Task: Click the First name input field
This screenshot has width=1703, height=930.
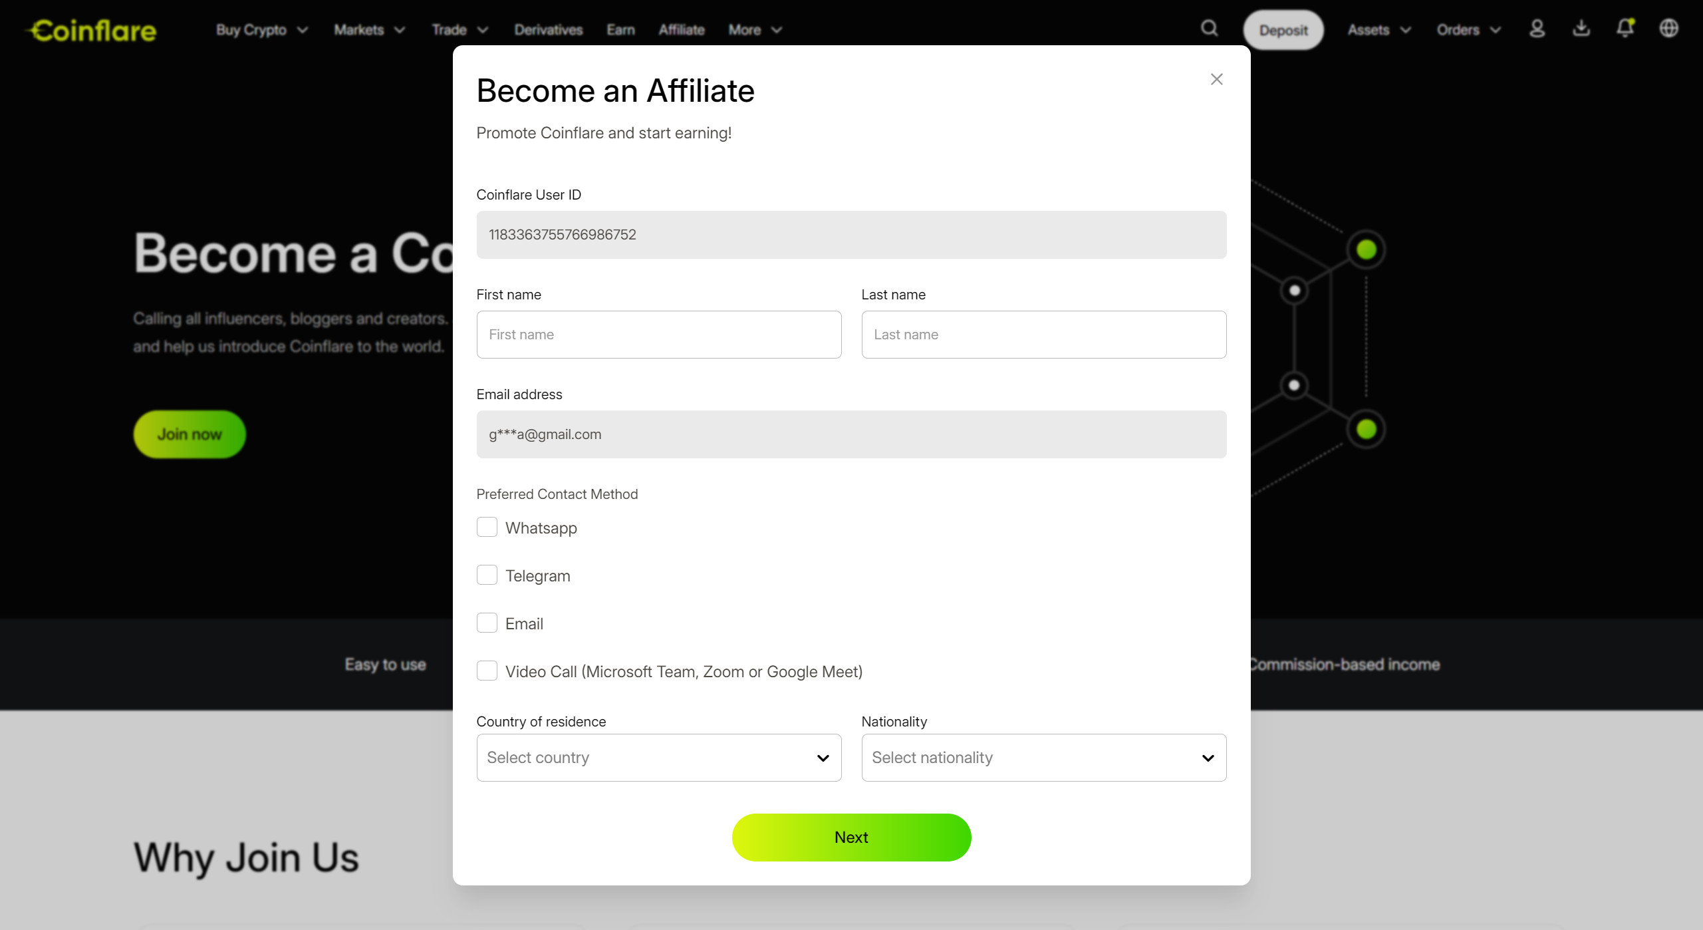Action: (658, 335)
